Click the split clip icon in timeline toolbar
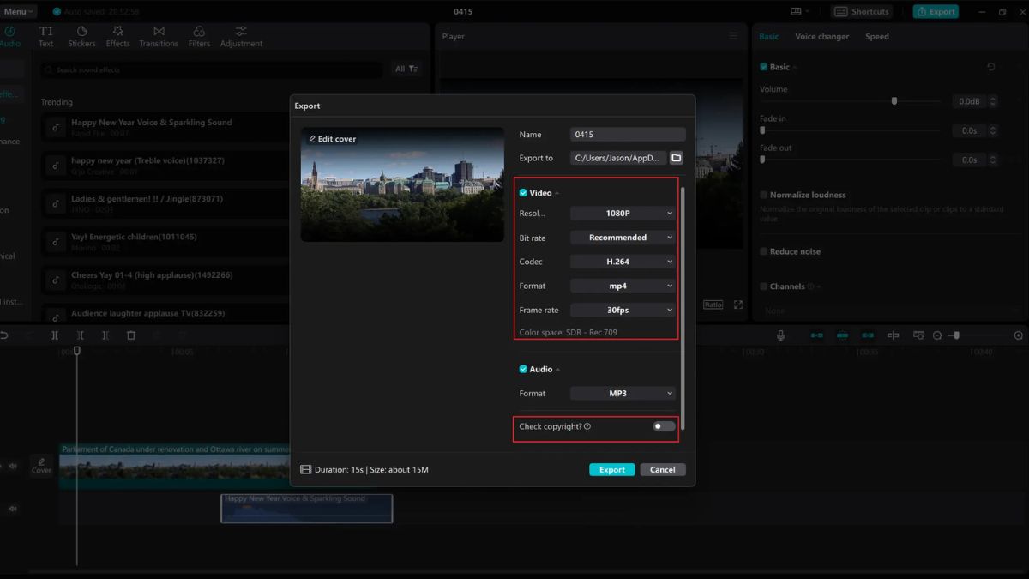Viewport: 1029px width, 579px height. 54,335
